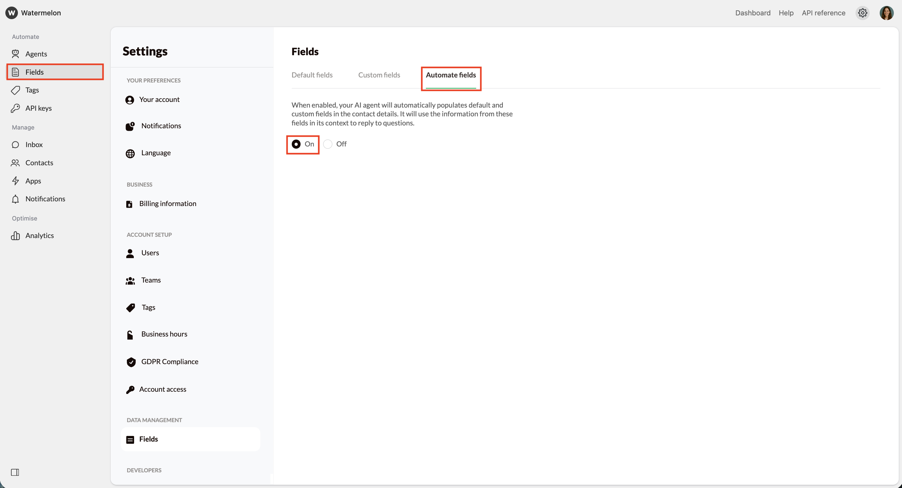The height and width of the screenshot is (488, 902).
Task: Open the Custom fields tab
Action: click(x=379, y=75)
